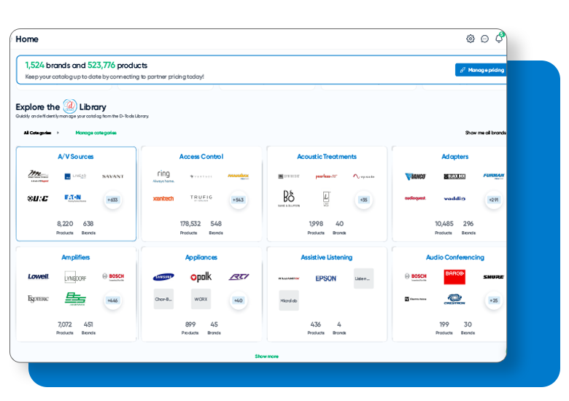The image size is (569, 401).
Task: Open the Adapters category title
Action: coord(454,157)
